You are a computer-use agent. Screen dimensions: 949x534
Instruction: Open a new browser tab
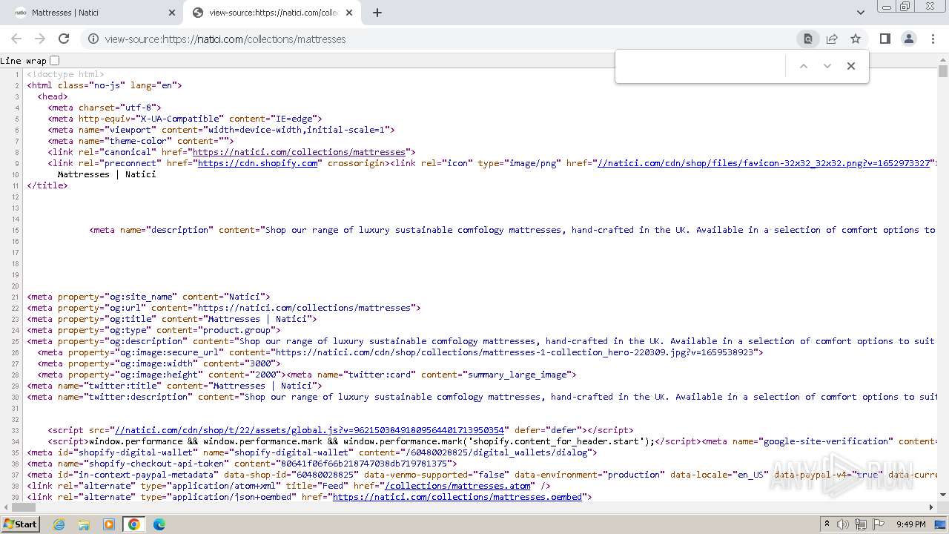(x=377, y=13)
